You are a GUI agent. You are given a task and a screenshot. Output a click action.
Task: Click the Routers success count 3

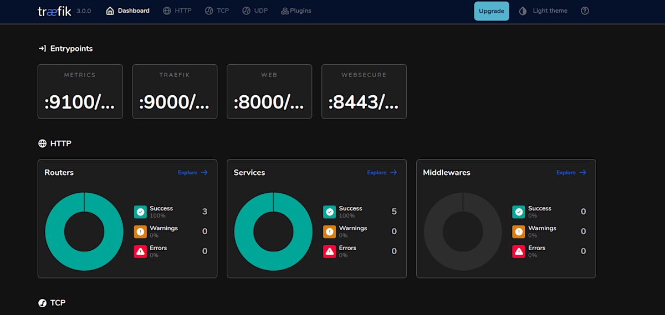pyautogui.click(x=204, y=211)
